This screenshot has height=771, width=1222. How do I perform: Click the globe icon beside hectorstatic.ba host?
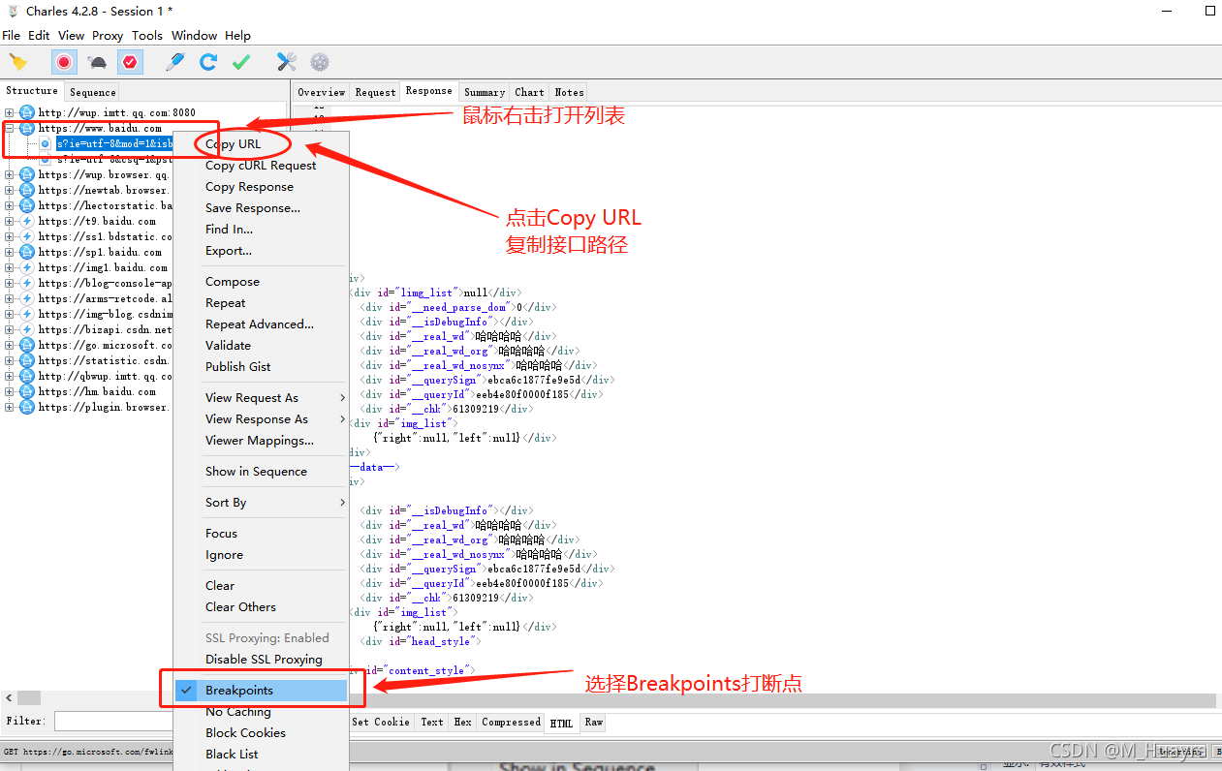[27, 205]
